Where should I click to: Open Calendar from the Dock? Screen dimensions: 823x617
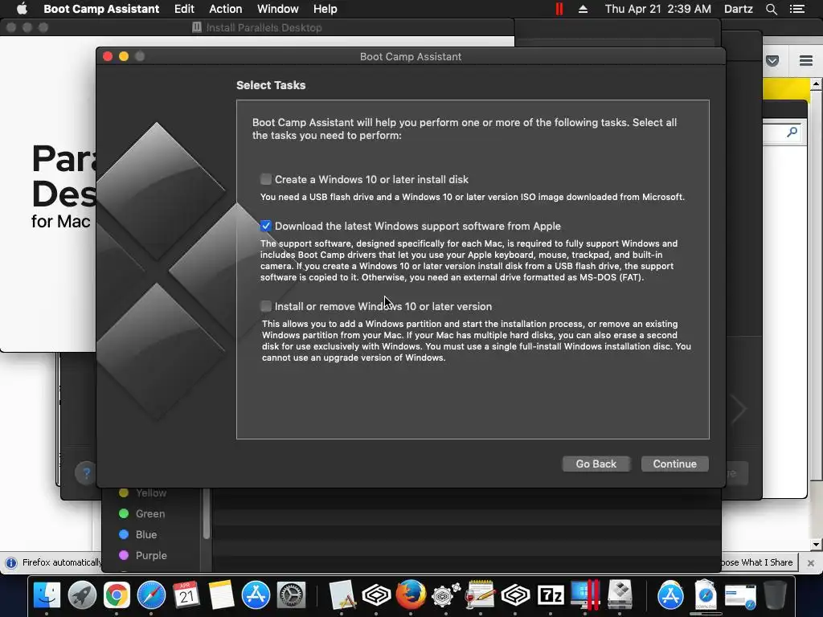[186, 595]
